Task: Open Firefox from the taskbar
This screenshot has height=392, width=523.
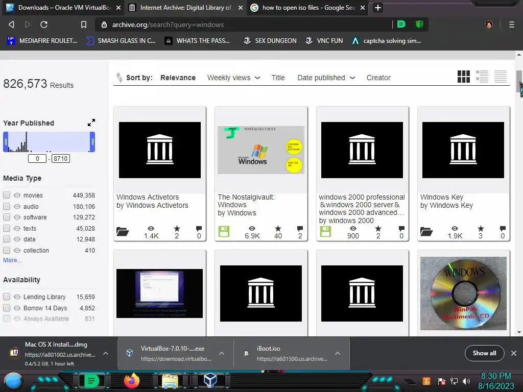Action: (132, 381)
